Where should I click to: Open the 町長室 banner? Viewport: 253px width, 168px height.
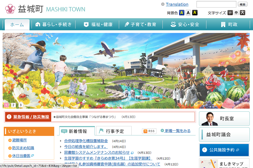[x=224, y=118]
